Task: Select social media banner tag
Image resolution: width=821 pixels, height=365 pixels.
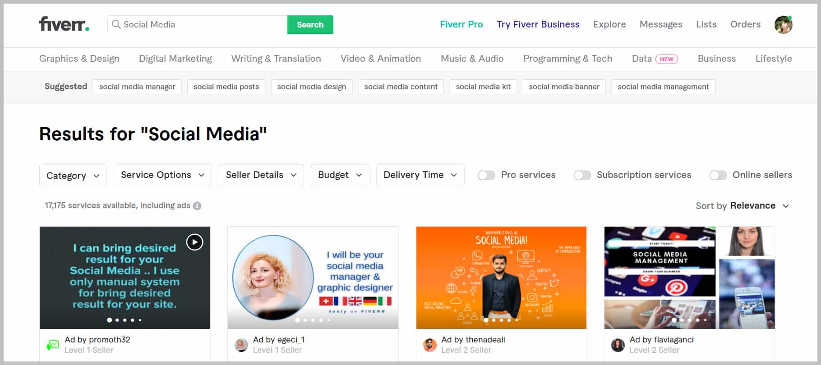Action: pyautogui.click(x=564, y=87)
